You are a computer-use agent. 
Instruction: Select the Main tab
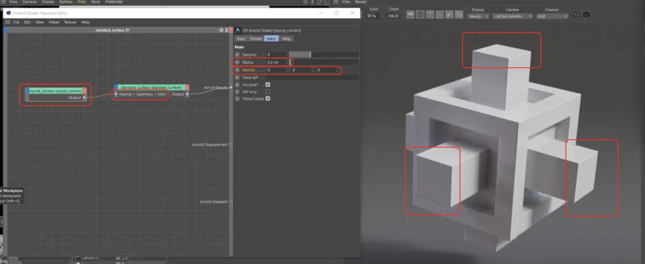point(271,38)
